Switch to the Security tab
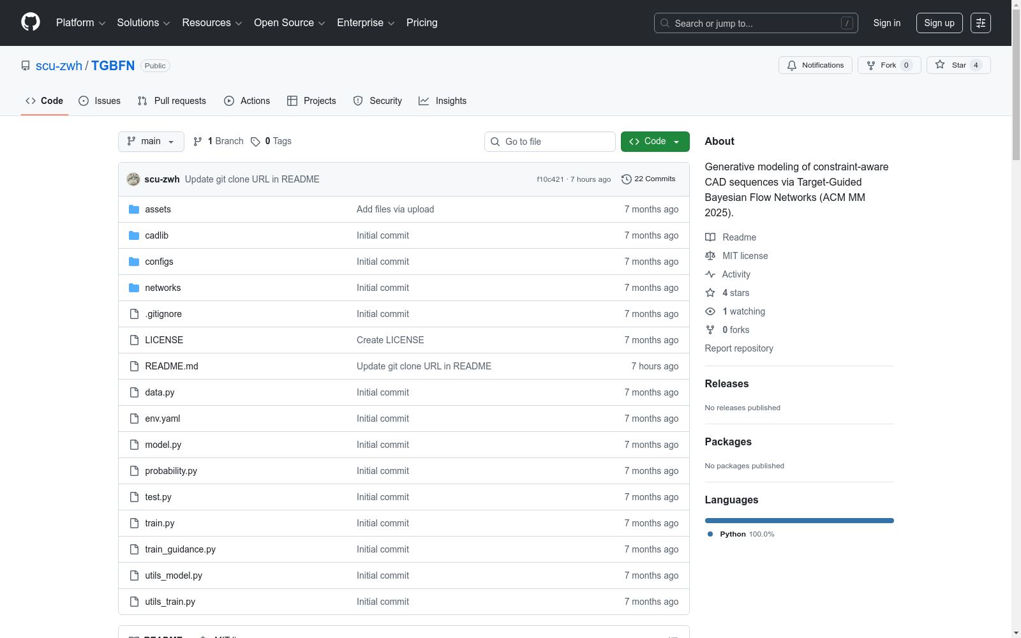Viewport: 1021px width, 638px height. tap(378, 101)
